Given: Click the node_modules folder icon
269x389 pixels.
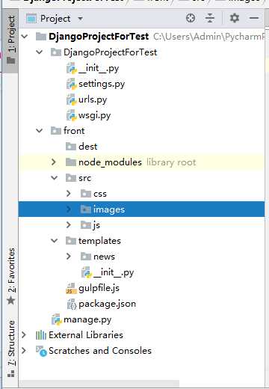Looking at the screenshot, I should point(71,162).
